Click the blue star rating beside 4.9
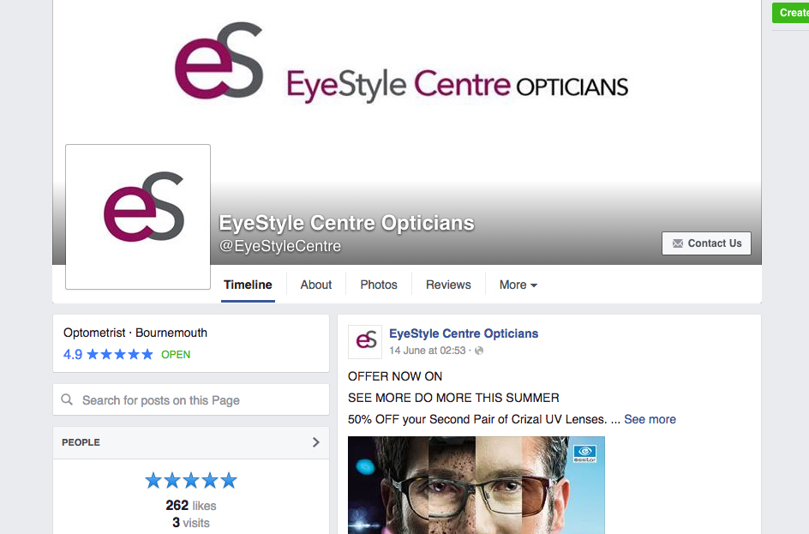The height and width of the screenshot is (534, 809). (x=120, y=355)
